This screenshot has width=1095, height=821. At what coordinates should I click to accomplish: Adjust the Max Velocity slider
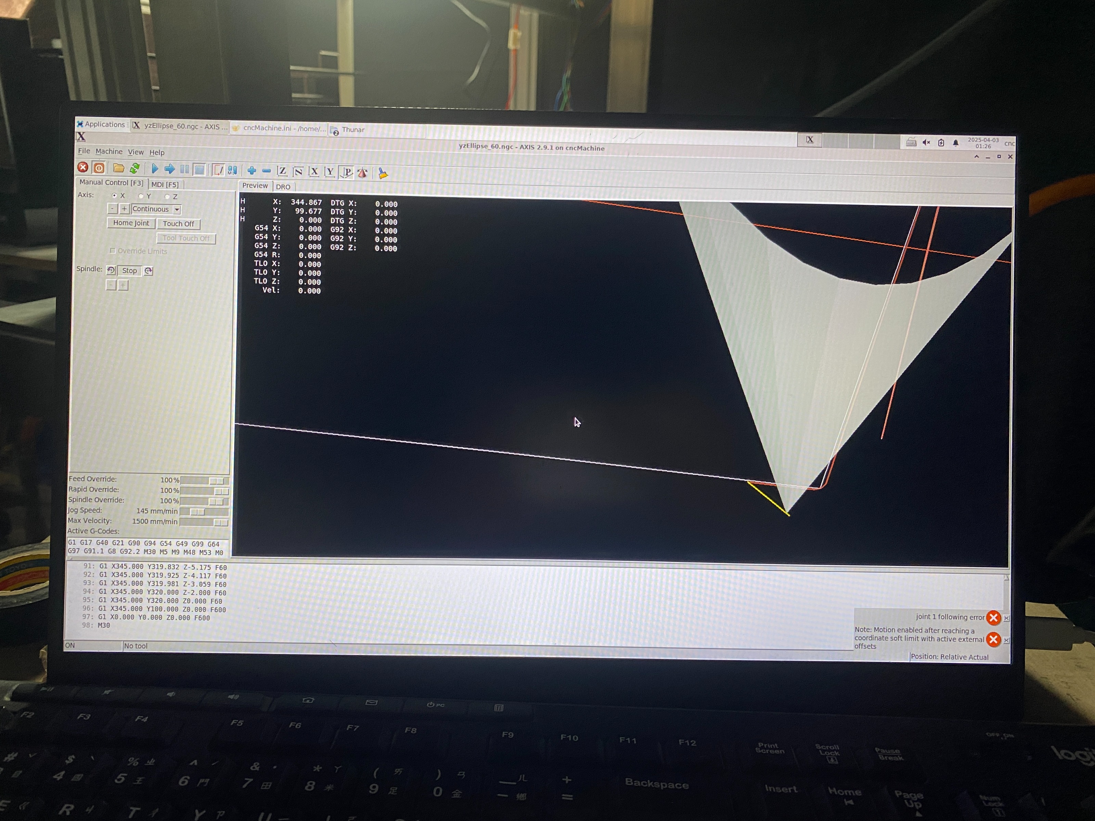click(204, 522)
